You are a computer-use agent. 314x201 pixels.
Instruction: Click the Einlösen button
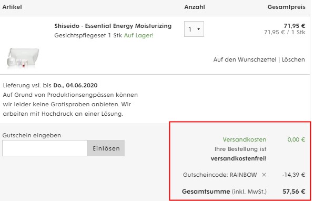pos(106,148)
